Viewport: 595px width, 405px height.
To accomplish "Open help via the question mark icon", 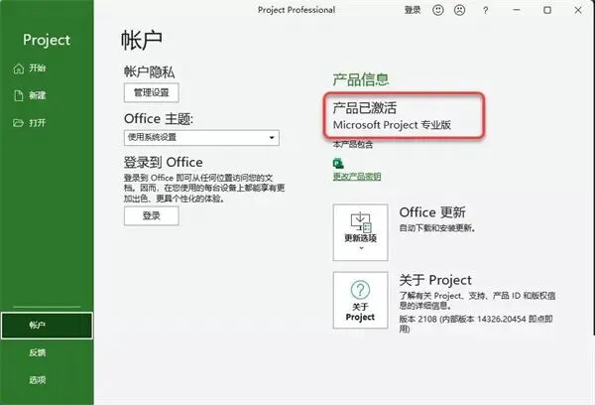I will (485, 11).
